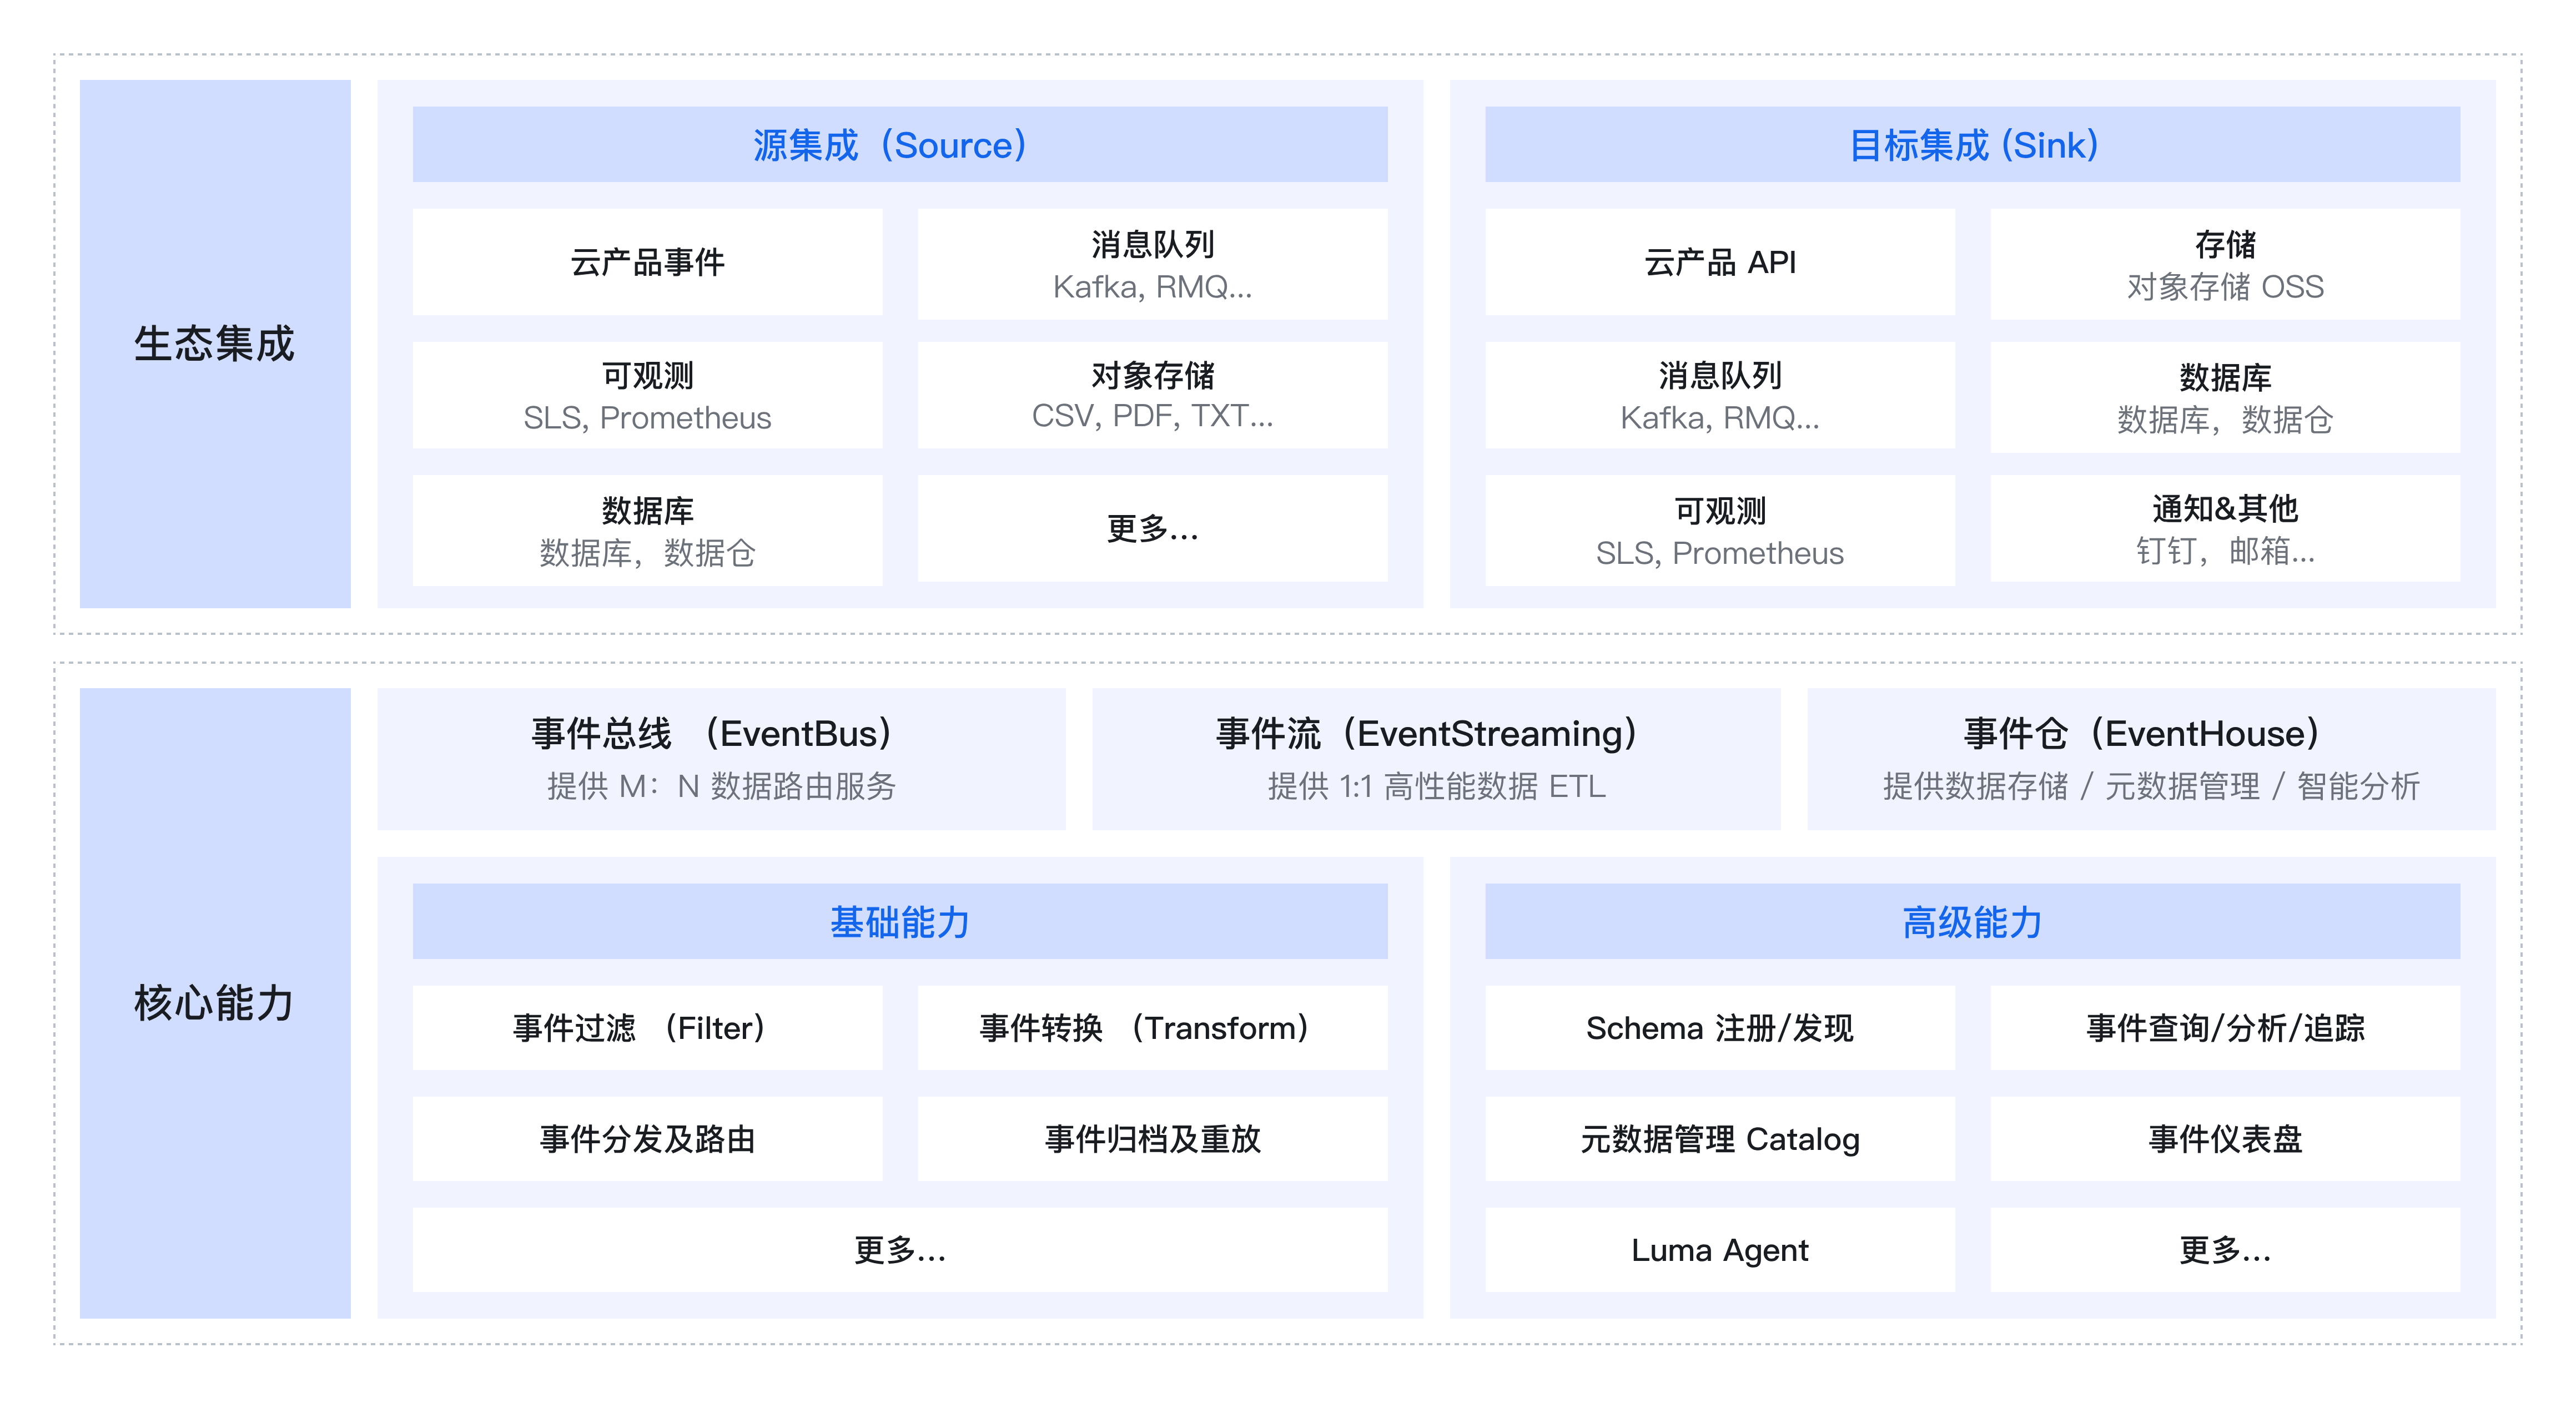Select the 事件总线 (EventBus) block
The width and height of the screenshot is (2576, 1403).
[721, 758]
